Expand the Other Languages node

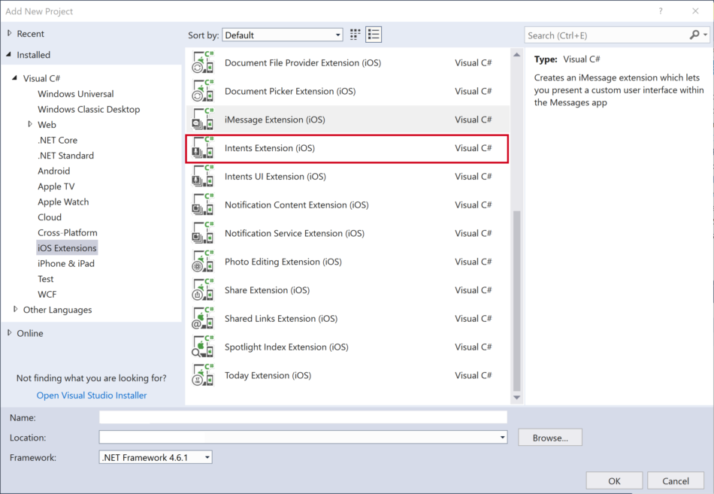[x=16, y=309]
